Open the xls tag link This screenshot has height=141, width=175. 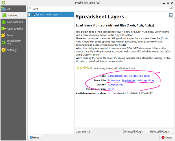click(130, 76)
